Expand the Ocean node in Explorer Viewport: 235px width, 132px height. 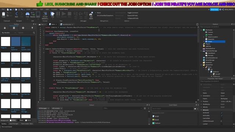coord(204,41)
